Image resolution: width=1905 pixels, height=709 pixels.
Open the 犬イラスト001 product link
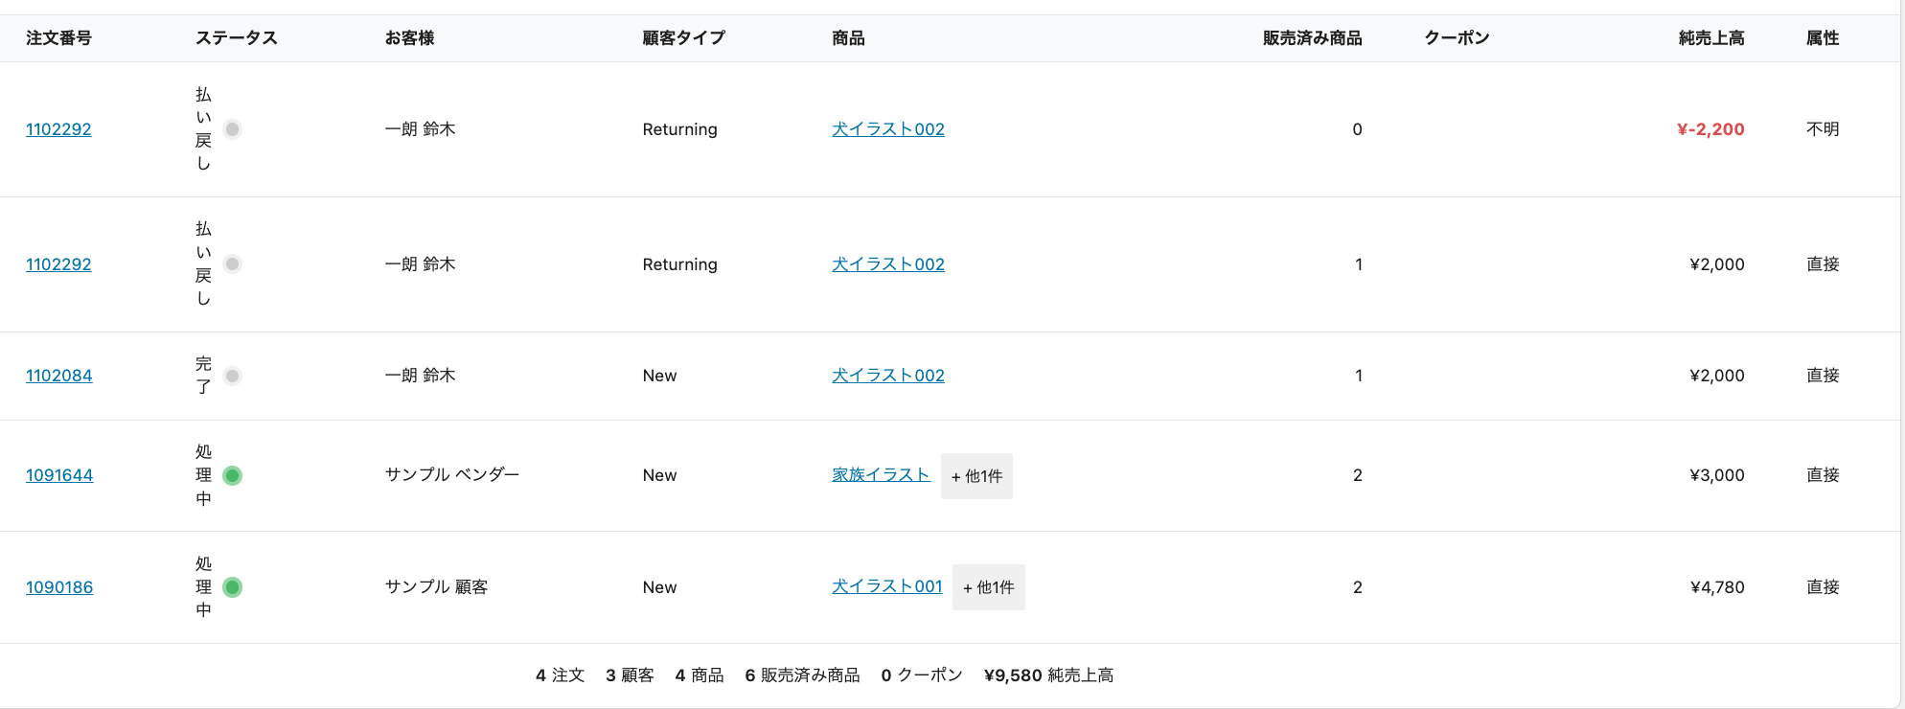coord(886,586)
